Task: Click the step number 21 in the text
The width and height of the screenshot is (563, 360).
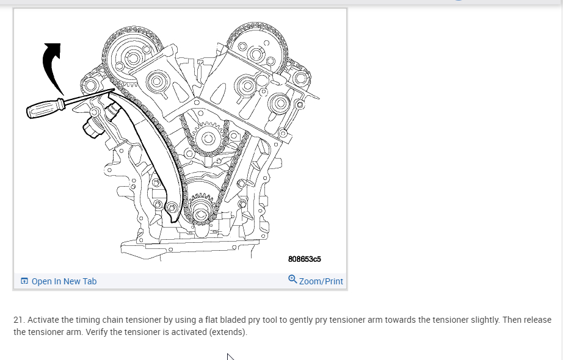Action: 18,320
